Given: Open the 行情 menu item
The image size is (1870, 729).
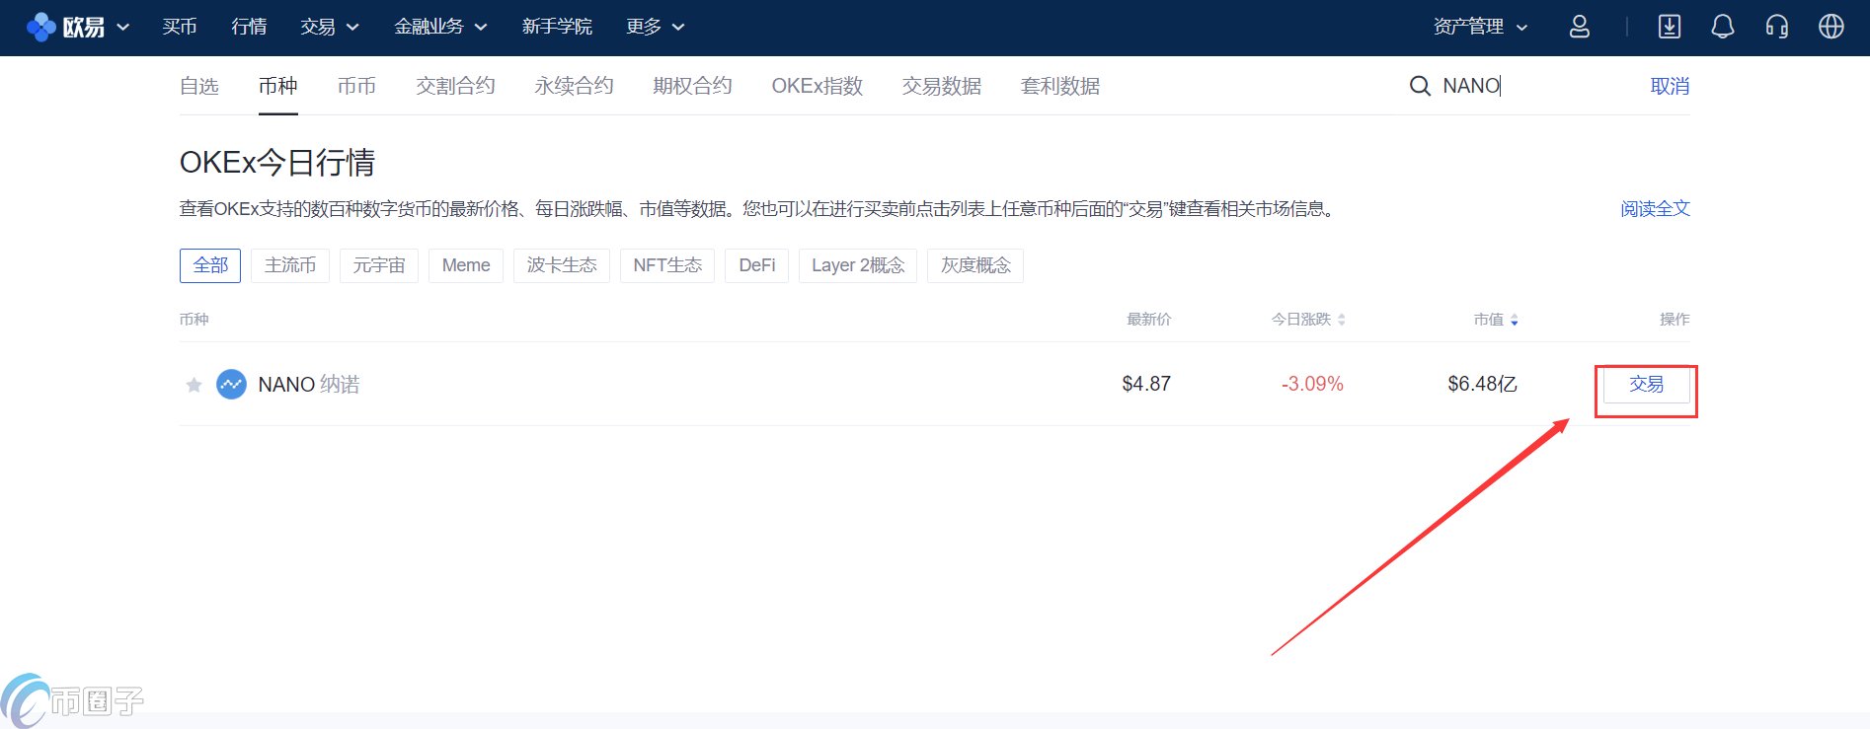Looking at the screenshot, I should tap(249, 27).
